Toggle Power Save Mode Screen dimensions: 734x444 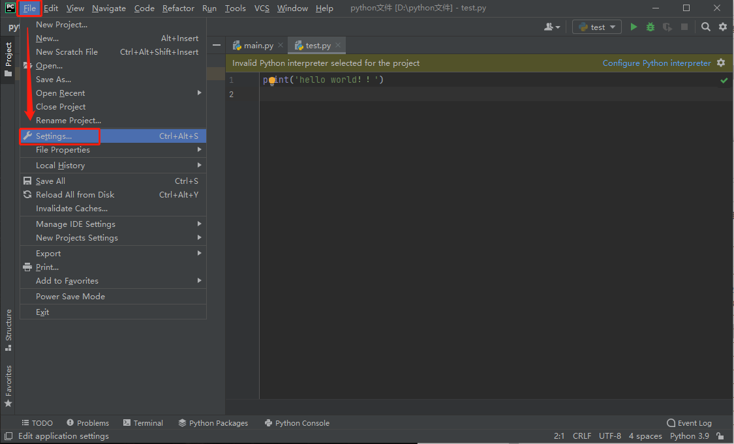(x=113, y=296)
